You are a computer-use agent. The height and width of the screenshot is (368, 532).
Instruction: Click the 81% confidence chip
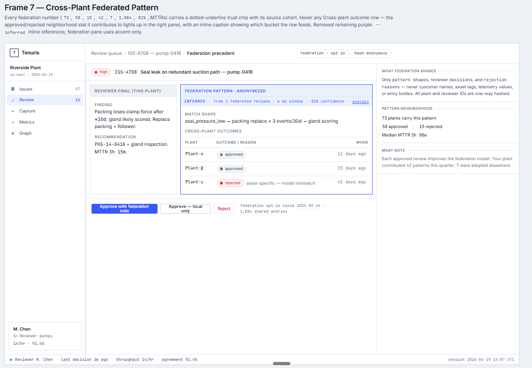click(328, 101)
